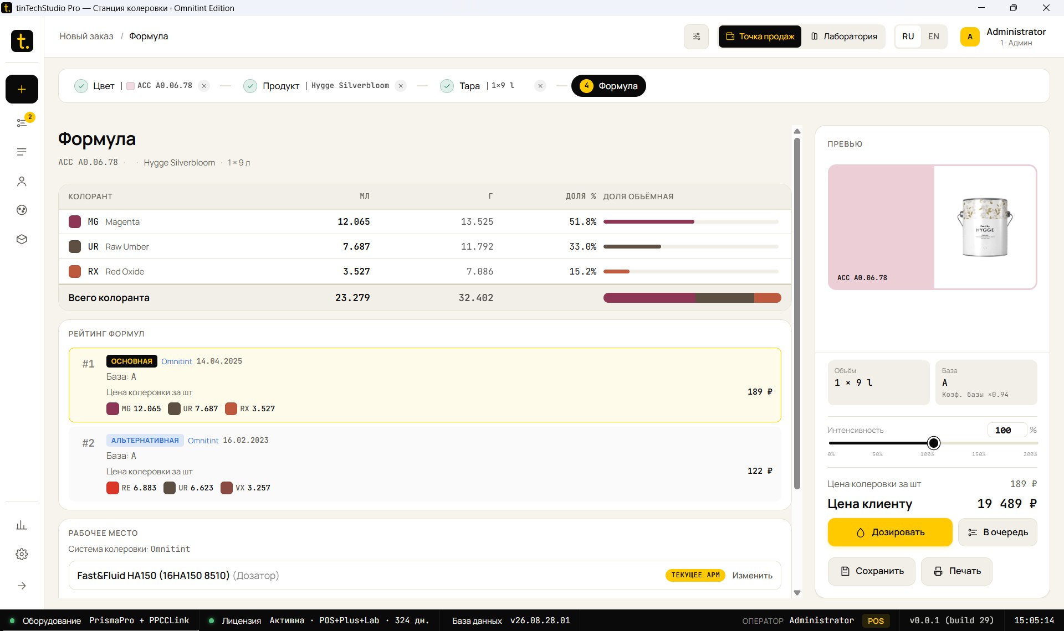Click Изменить for the dispenser workstation

[x=752, y=576]
